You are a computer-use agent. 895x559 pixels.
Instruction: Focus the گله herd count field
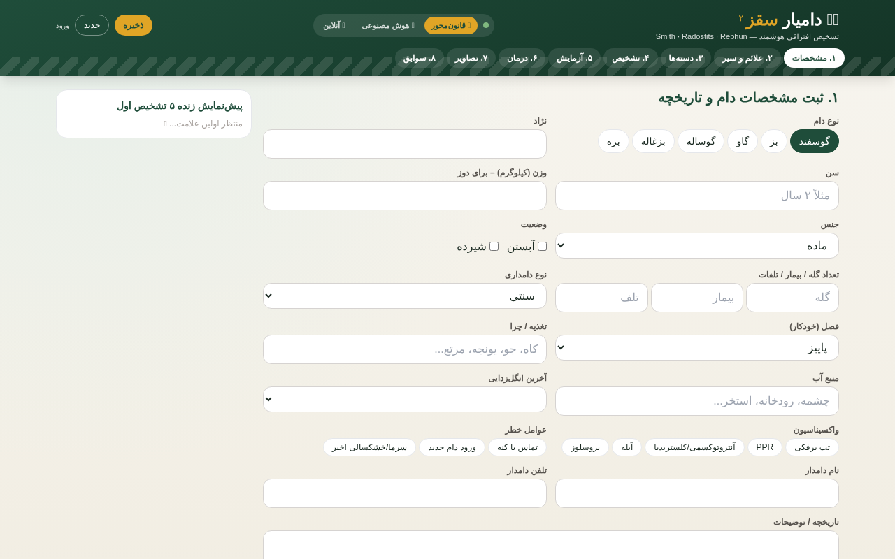click(x=792, y=298)
